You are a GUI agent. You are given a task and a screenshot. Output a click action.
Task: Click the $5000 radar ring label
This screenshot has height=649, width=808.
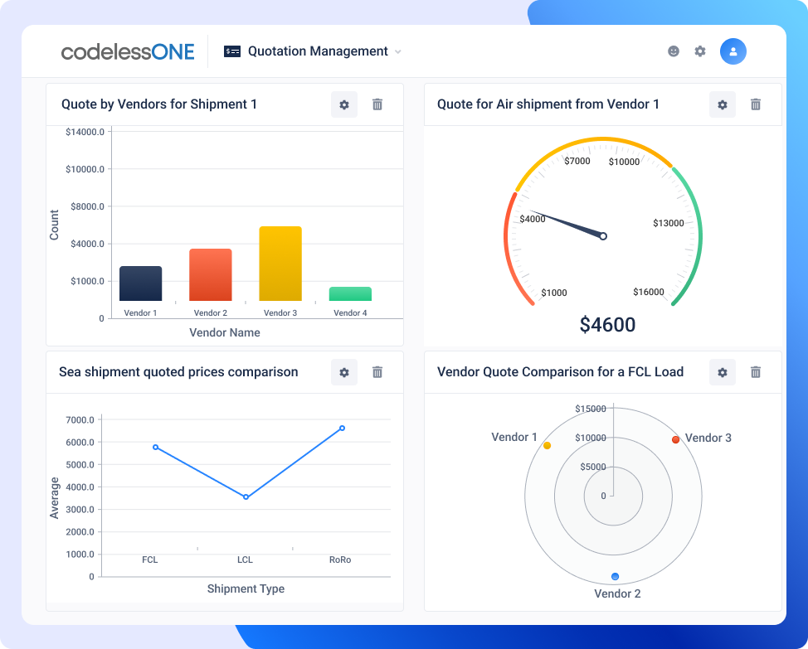[x=593, y=467]
